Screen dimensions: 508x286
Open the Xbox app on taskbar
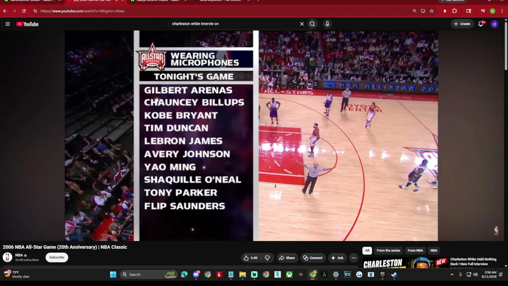tap(290, 274)
